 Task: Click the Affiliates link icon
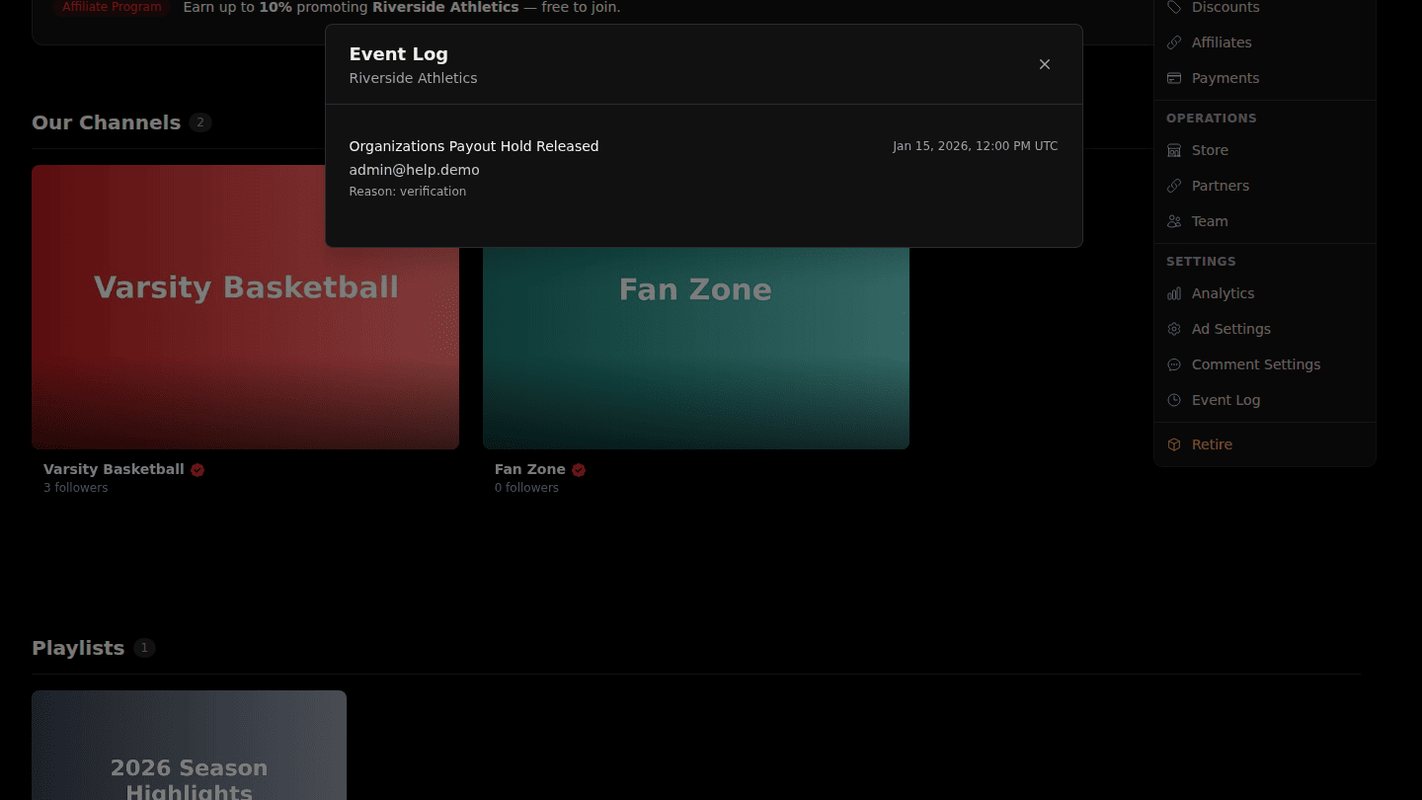1174,42
